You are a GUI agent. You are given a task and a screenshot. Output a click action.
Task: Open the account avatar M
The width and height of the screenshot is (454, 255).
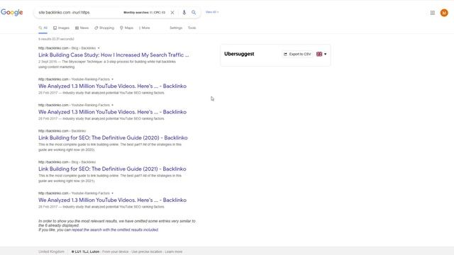(444, 13)
